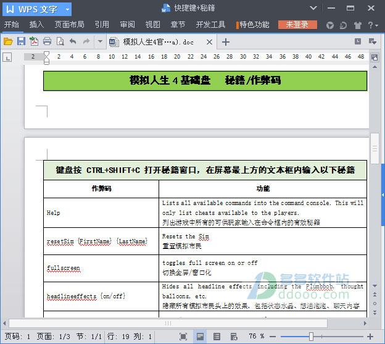Click the indent marker on the horizontal ruler
Screen dimensions: 385x344
(46, 57)
